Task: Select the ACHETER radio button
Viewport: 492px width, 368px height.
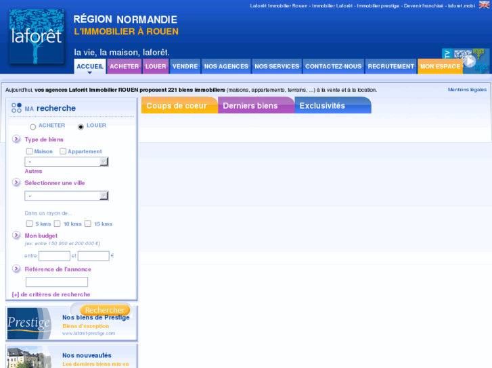Action: click(32, 127)
